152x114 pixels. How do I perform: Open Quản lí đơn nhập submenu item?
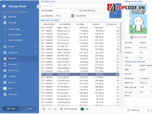click(x=15, y=40)
